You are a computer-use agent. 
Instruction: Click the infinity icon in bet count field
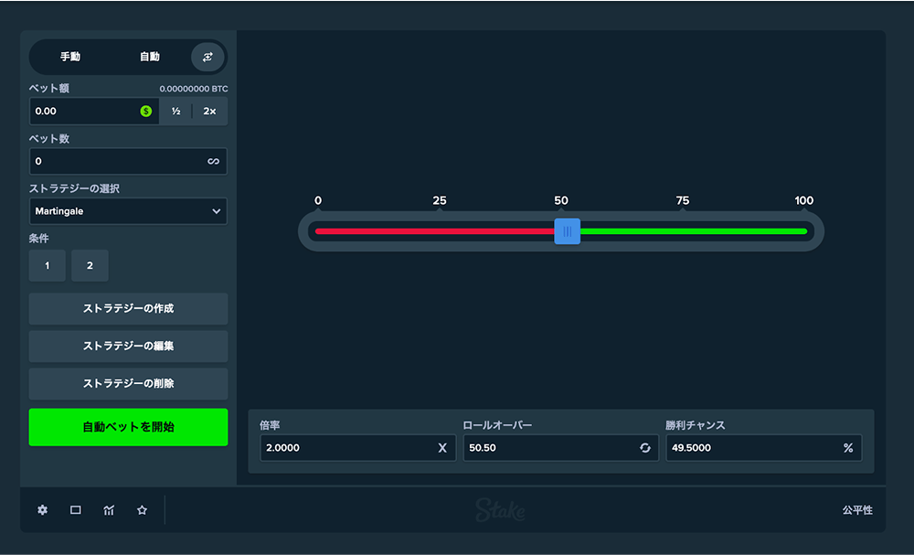click(213, 161)
